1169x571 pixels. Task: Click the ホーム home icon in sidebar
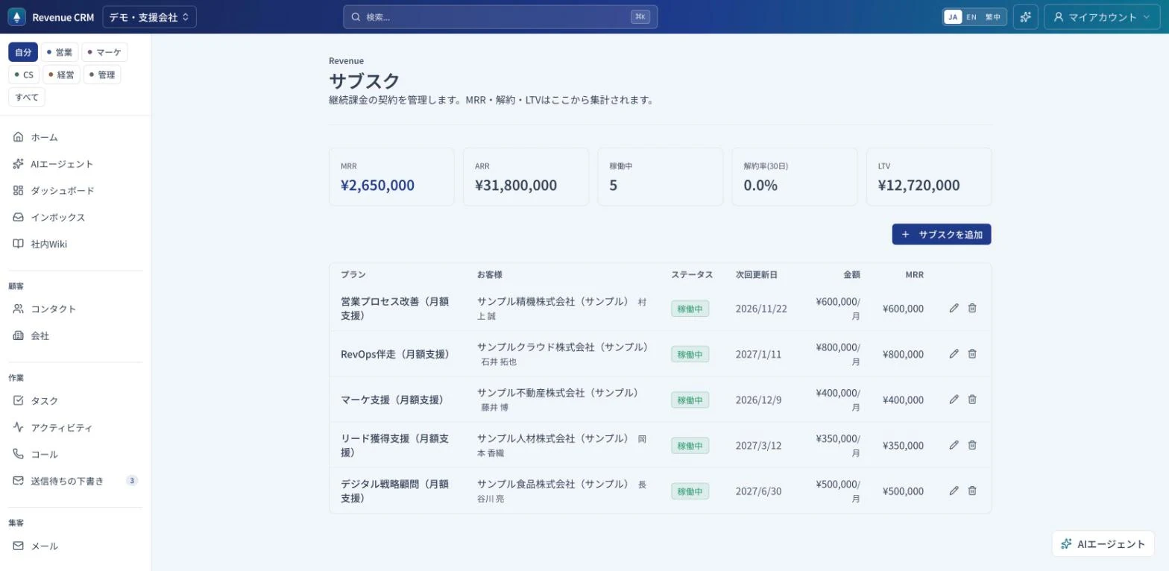click(x=18, y=137)
